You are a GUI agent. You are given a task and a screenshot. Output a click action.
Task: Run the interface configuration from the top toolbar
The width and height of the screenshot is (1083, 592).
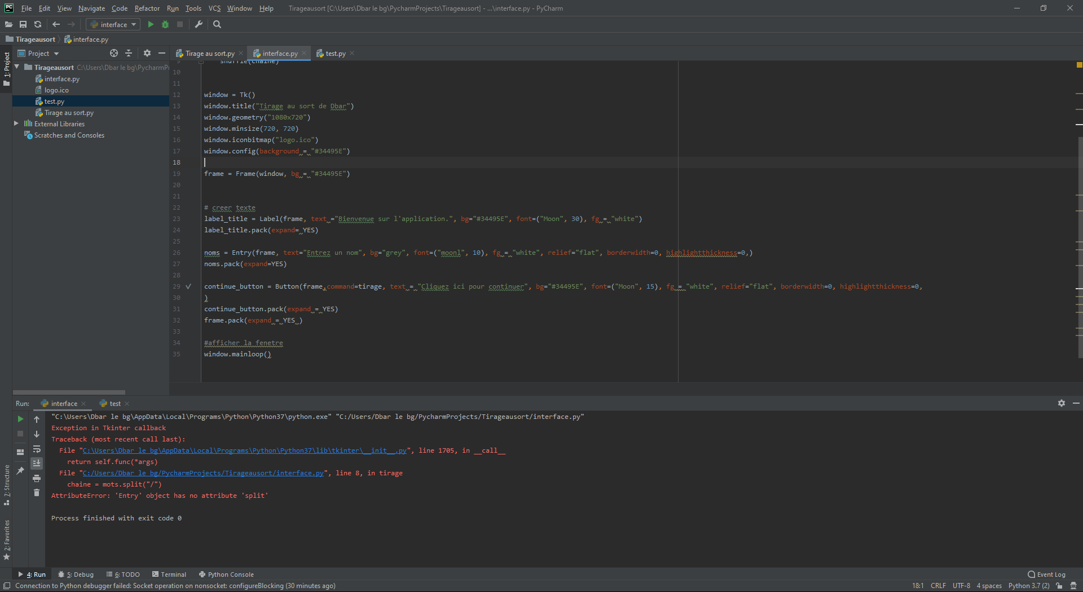pos(151,24)
